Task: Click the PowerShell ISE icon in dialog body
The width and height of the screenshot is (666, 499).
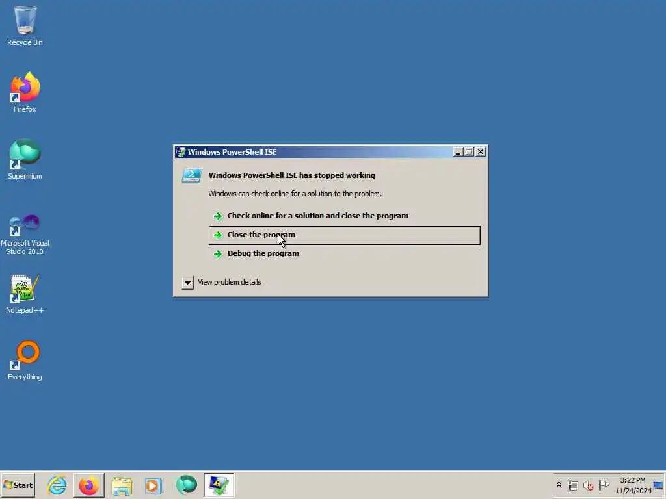Action: tap(192, 175)
